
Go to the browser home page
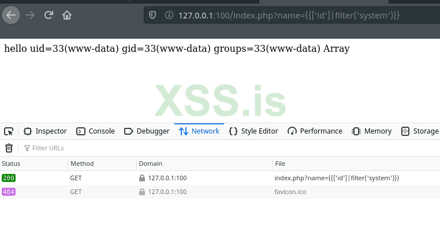point(67,15)
